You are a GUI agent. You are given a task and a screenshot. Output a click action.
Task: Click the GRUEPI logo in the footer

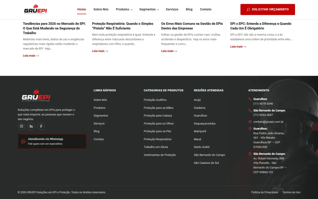[36, 95]
